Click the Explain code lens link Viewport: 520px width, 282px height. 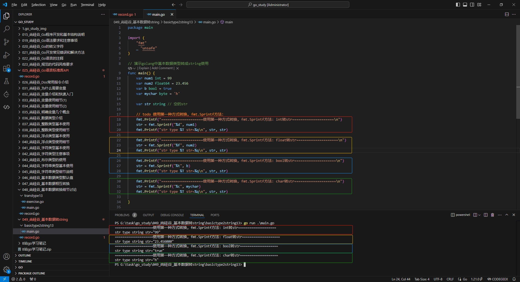click(x=144, y=68)
